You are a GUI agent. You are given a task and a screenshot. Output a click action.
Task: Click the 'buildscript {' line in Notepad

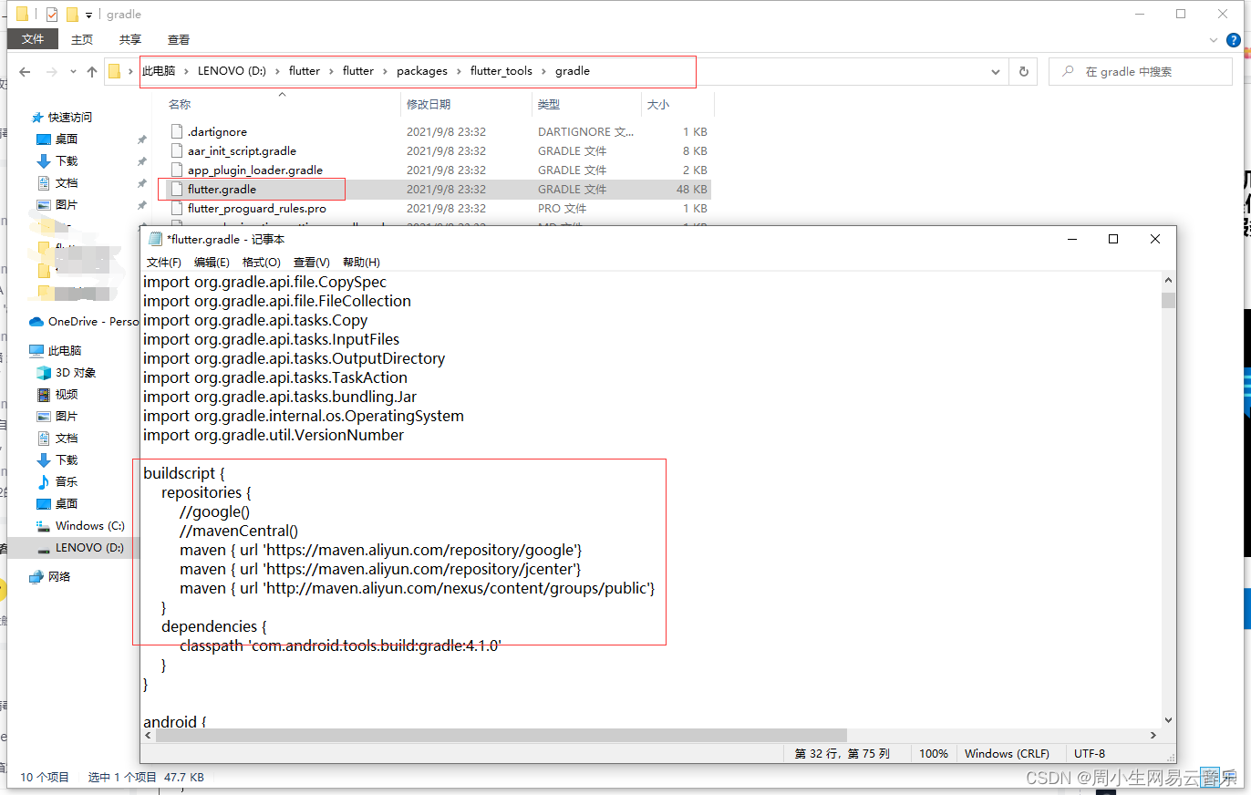tap(183, 473)
